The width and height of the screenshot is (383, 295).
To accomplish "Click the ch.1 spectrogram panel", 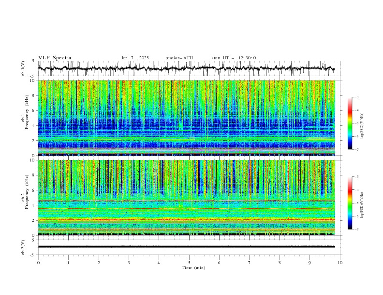I will (x=187, y=118).
